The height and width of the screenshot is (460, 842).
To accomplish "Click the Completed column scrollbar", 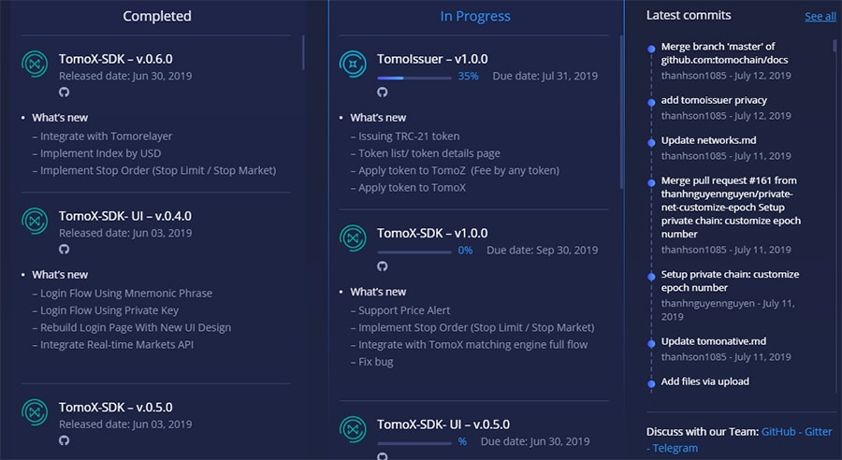I will 302,52.
